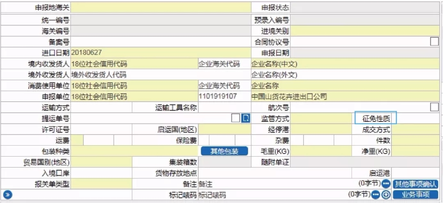Click into the 标记唛码 text field
This screenshot has height=203, width=443.
point(273,194)
